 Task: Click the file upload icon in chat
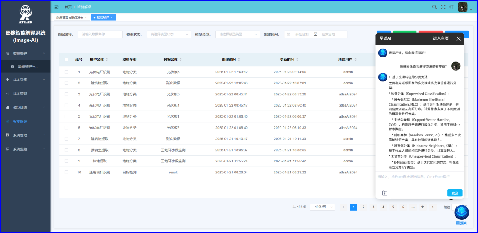[x=384, y=193]
